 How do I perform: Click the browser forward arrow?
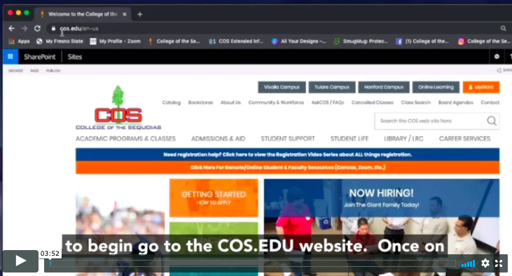(x=25, y=29)
